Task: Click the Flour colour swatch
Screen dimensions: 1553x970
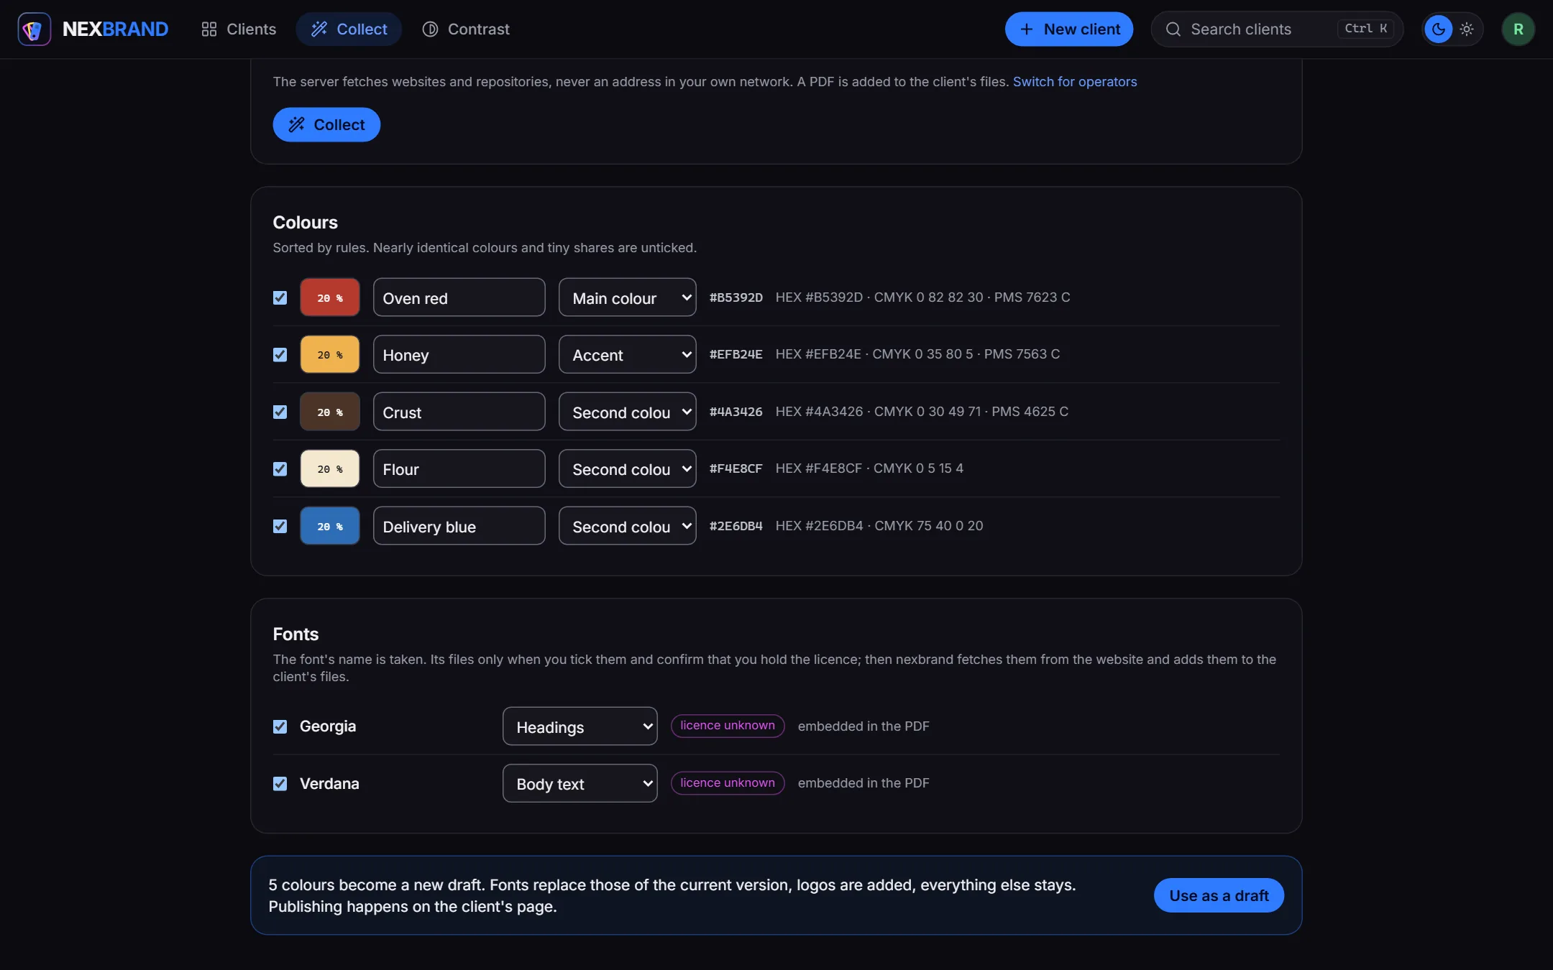Action: click(329, 468)
